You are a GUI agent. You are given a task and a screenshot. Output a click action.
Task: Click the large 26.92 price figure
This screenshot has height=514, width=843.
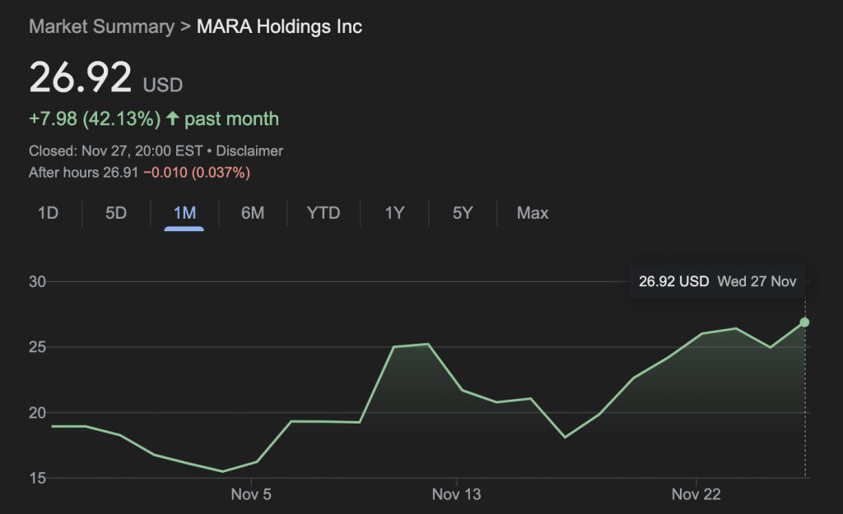80,78
